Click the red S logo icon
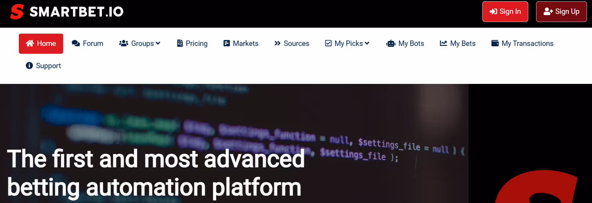This screenshot has height=203, width=592. (17, 12)
